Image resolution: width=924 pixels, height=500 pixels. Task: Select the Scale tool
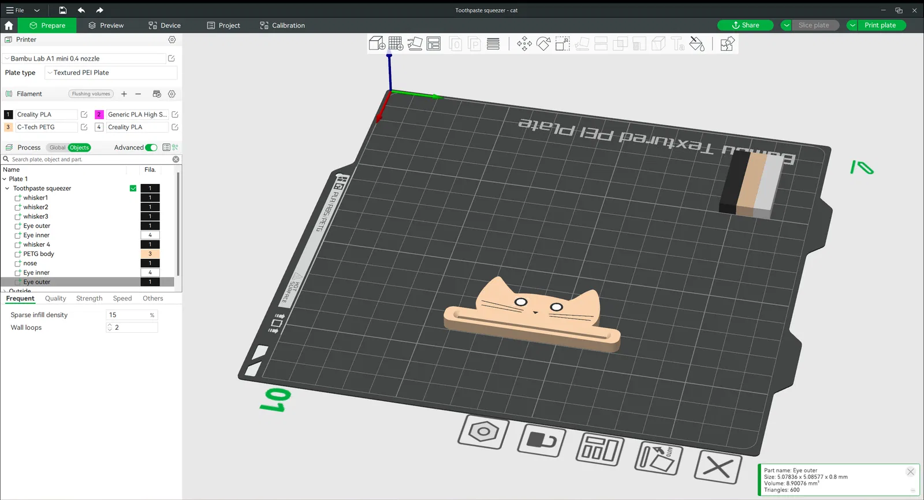point(562,44)
